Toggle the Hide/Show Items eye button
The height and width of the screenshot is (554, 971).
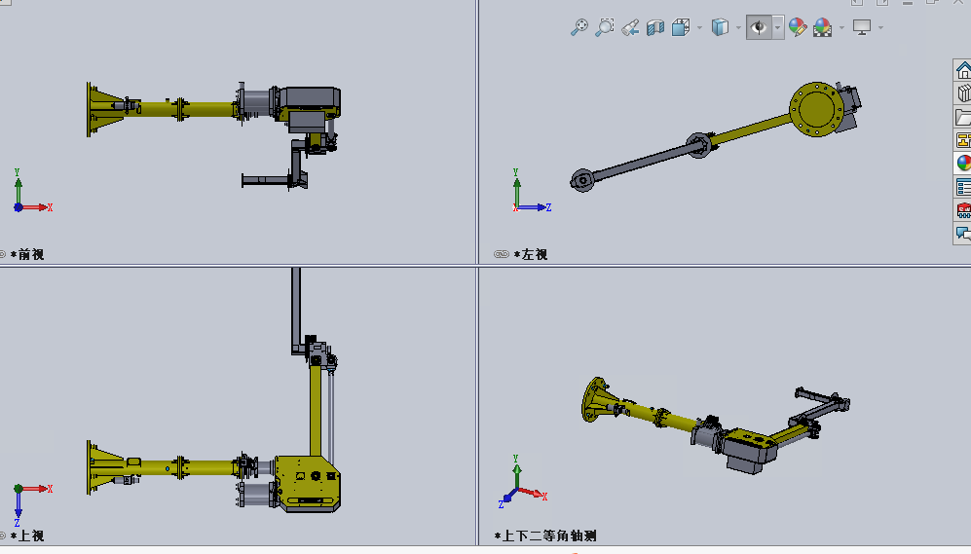[x=759, y=27]
